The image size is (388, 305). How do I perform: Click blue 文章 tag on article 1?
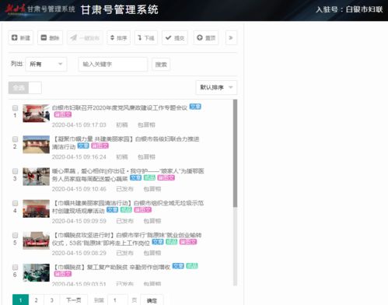(x=195, y=107)
